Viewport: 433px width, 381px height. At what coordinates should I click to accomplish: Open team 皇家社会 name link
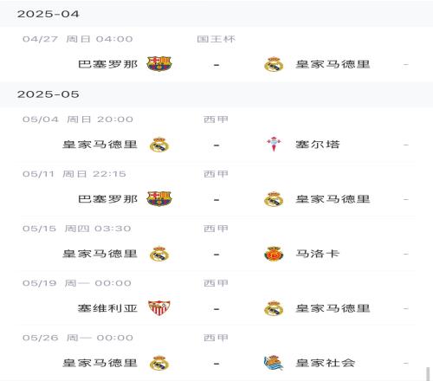325,363
